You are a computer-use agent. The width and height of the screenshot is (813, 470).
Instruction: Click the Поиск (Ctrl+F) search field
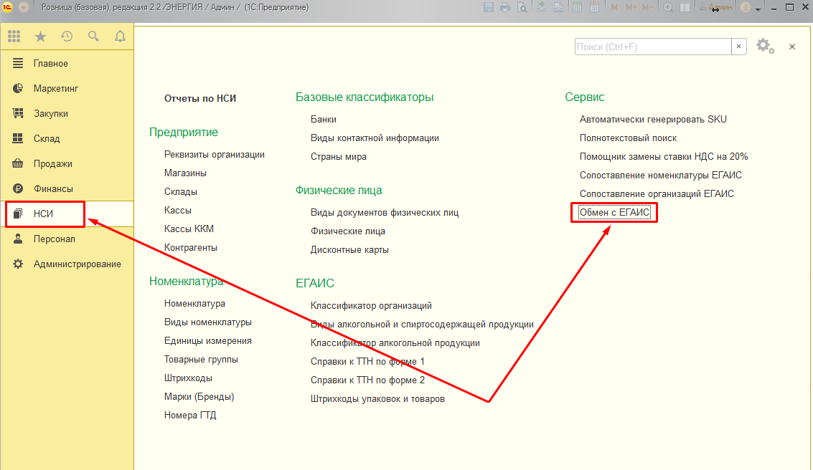pyautogui.click(x=653, y=47)
